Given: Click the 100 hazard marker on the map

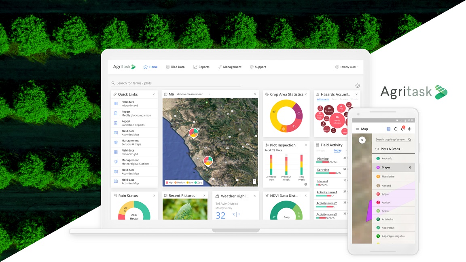Looking at the screenshot, I should coord(208,161).
